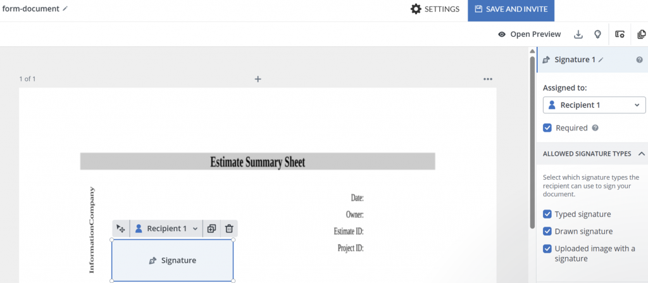This screenshot has width=648, height=283.
Task: Click the Date: label
Action: tap(357, 198)
